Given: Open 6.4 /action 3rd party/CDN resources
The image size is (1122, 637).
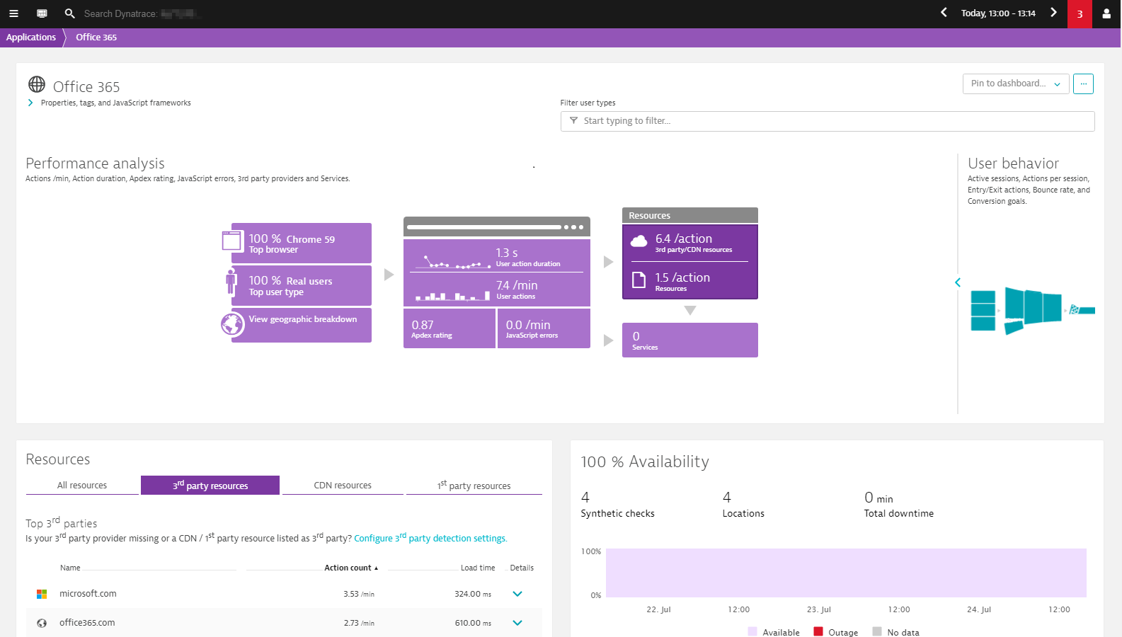Looking at the screenshot, I should (x=690, y=243).
